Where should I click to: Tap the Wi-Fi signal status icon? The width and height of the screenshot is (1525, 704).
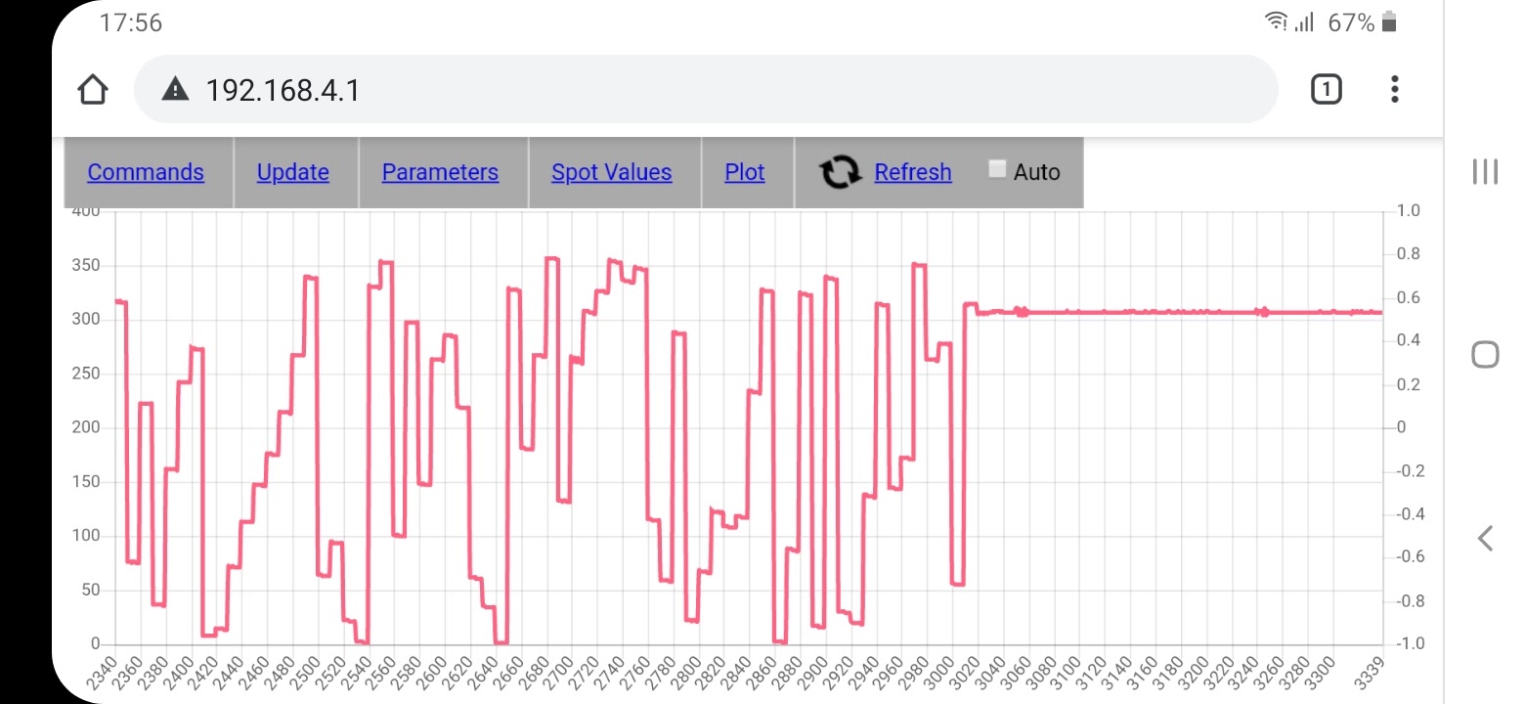click(x=1276, y=22)
